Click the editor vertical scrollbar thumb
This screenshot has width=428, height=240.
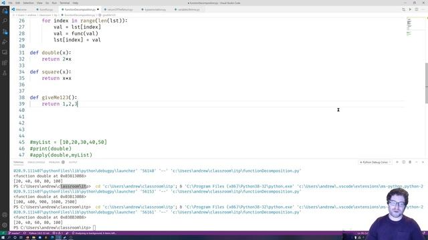(x=427, y=83)
